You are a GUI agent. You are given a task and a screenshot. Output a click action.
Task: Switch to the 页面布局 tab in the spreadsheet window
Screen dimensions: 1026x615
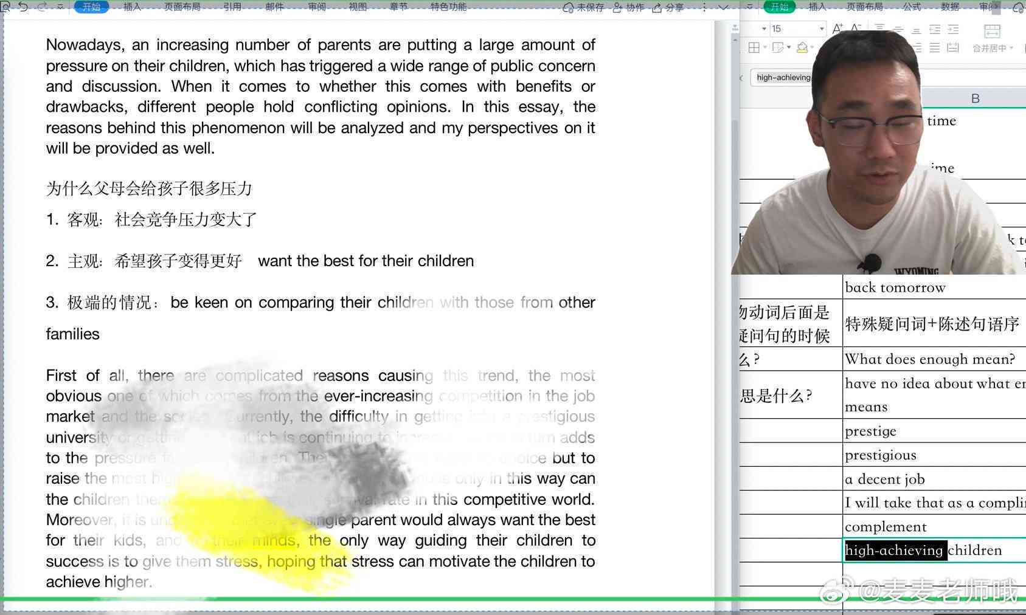click(x=864, y=7)
